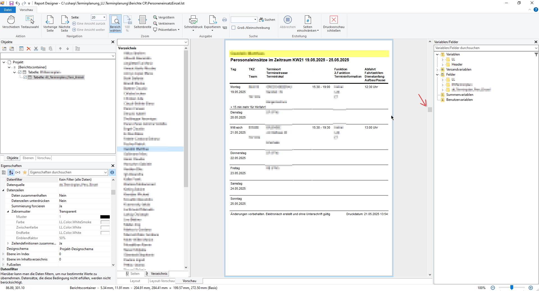Collapse Zebramuster property group
Image resolution: width=539 pixels, height=291 pixels.
tap(8, 211)
